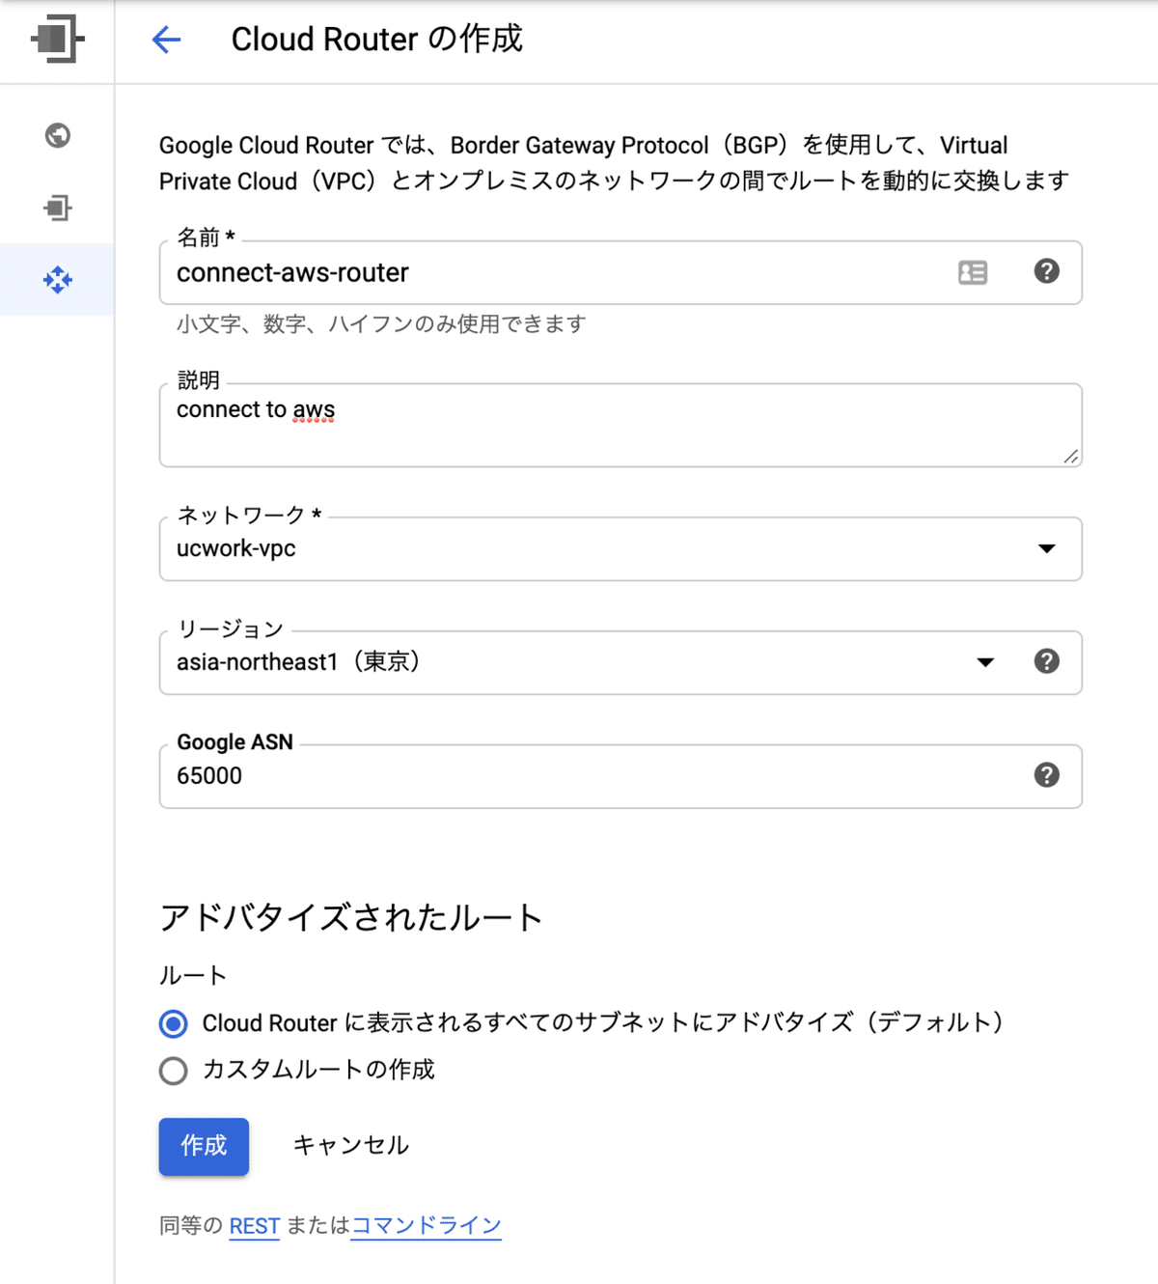Cancel creation via キャンセル

point(350,1145)
